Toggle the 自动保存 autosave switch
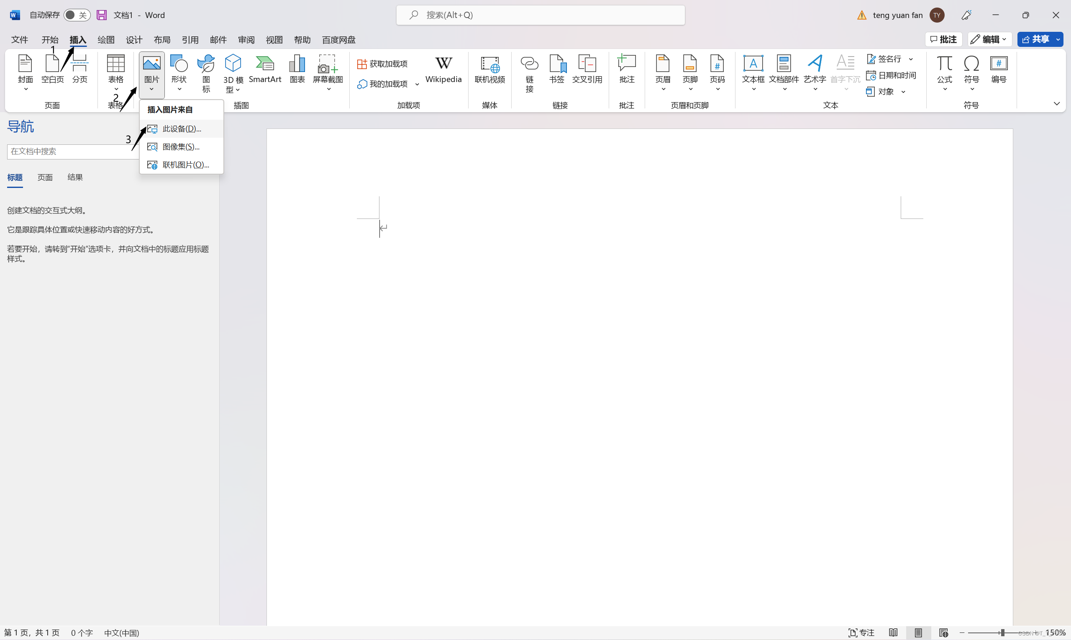This screenshot has height=640, width=1071. 77,15
